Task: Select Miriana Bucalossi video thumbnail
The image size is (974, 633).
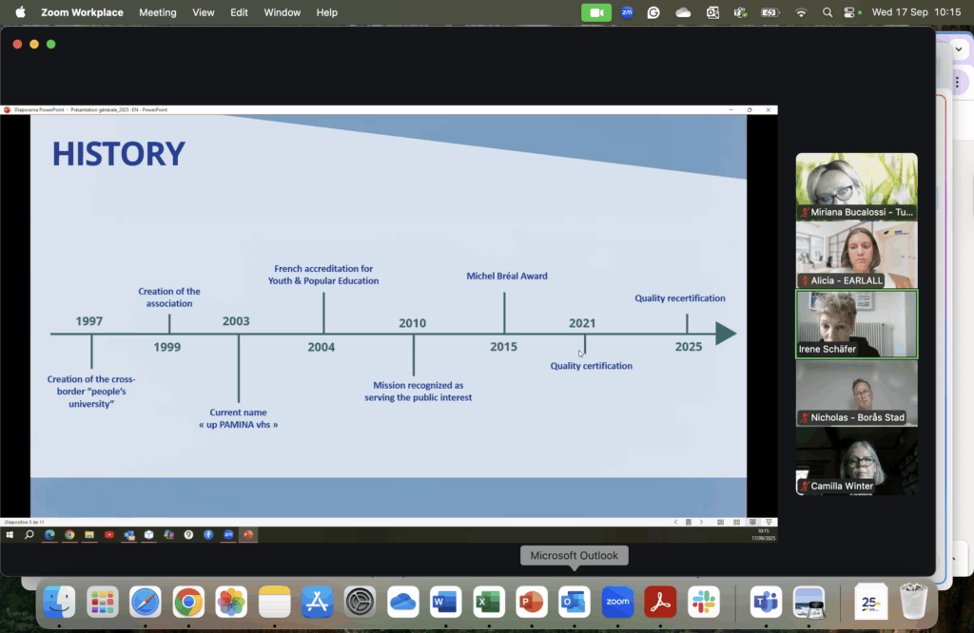Action: click(x=856, y=186)
